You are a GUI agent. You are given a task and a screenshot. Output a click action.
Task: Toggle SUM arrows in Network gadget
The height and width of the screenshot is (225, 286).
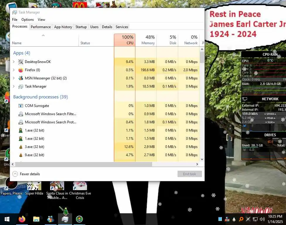(270, 122)
